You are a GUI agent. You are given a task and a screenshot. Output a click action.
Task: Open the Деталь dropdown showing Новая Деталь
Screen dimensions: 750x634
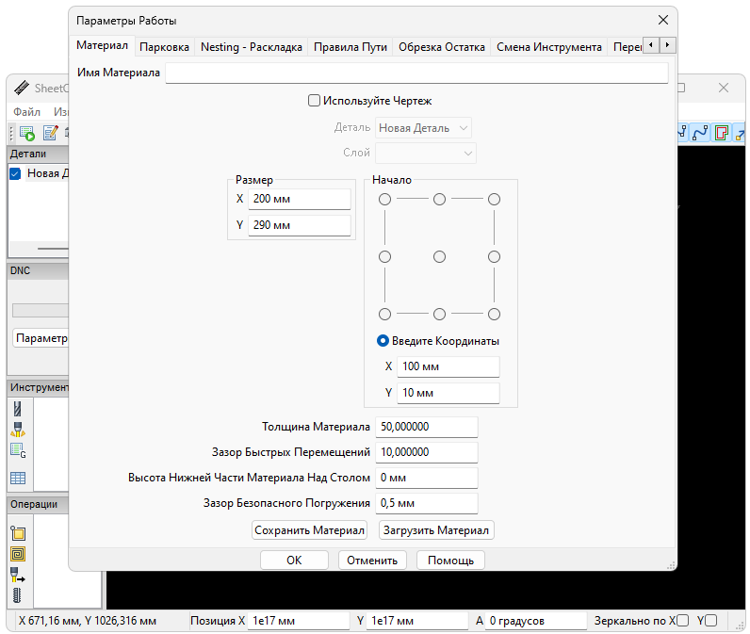point(423,128)
